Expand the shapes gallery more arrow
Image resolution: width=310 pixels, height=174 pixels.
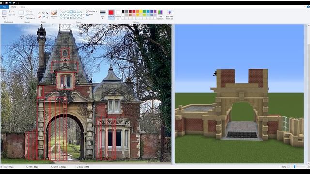pos(84,18)
